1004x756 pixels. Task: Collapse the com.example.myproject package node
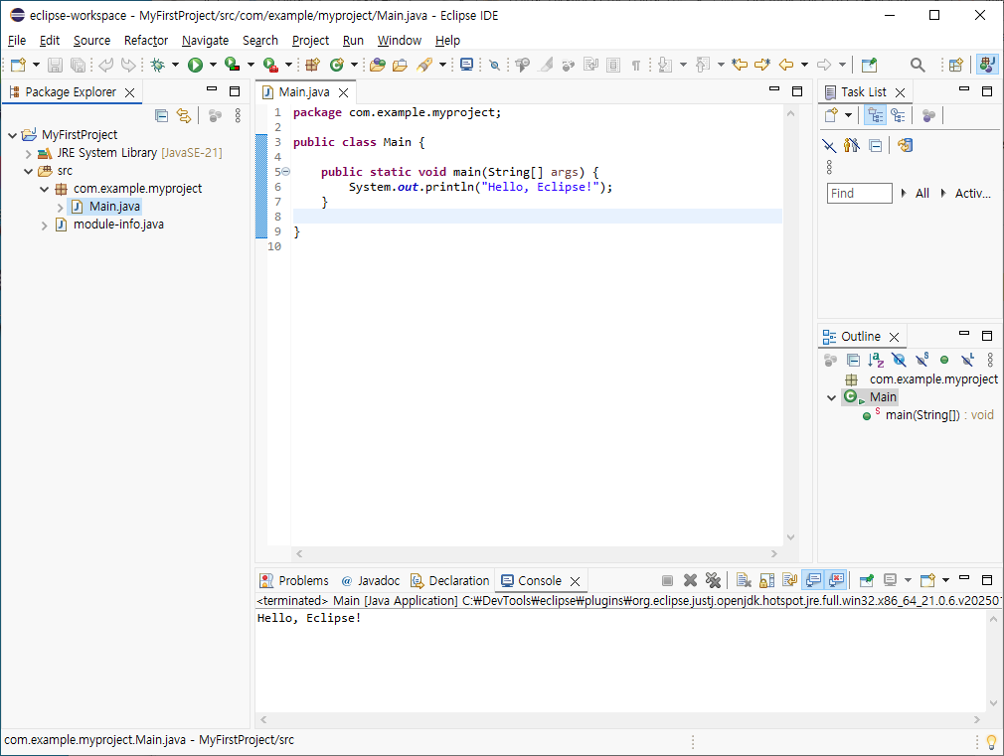pos(44,189)
